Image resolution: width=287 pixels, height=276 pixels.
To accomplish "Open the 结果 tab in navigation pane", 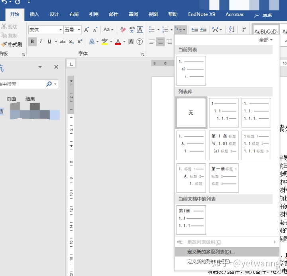I will click(30, 99).
